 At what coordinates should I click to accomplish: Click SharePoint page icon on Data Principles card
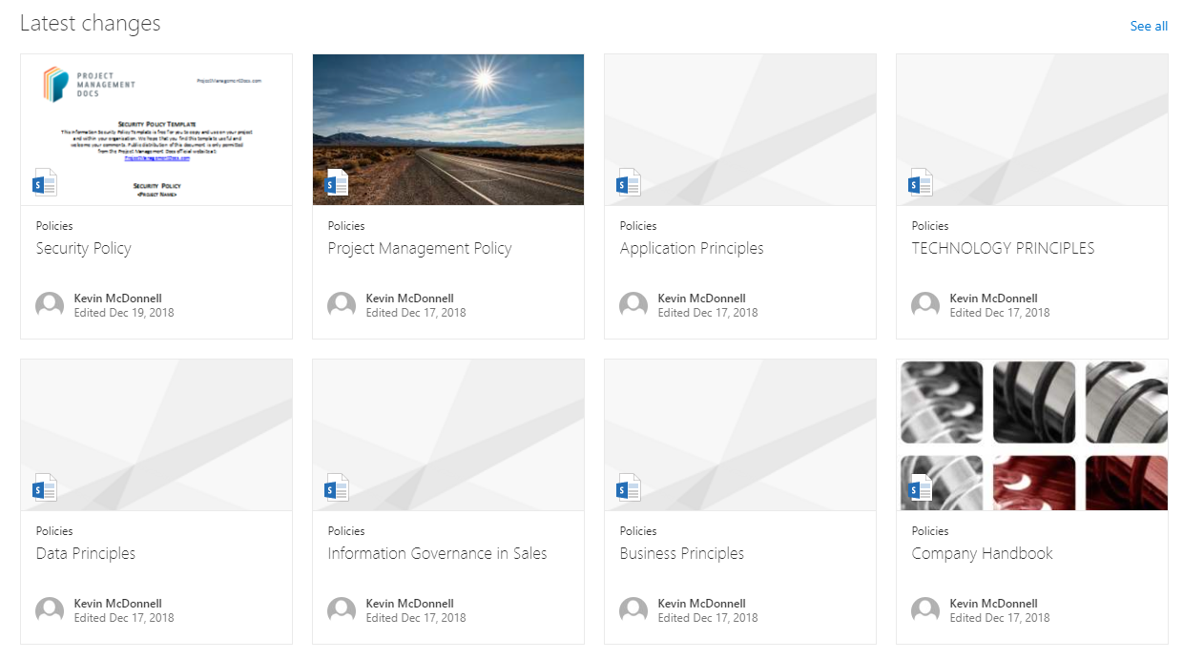click(45, 488)
